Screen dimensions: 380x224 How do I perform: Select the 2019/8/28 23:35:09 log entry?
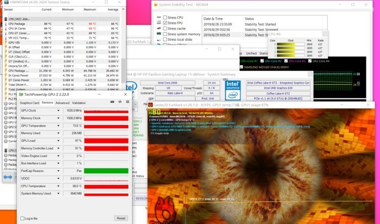(265, 24)
